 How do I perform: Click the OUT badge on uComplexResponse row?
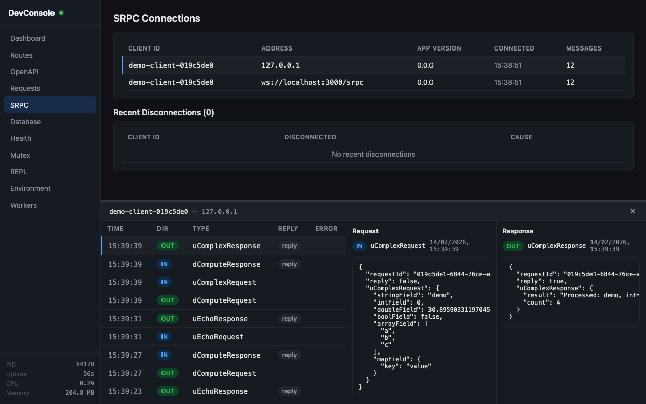click(x=168, y=245)
